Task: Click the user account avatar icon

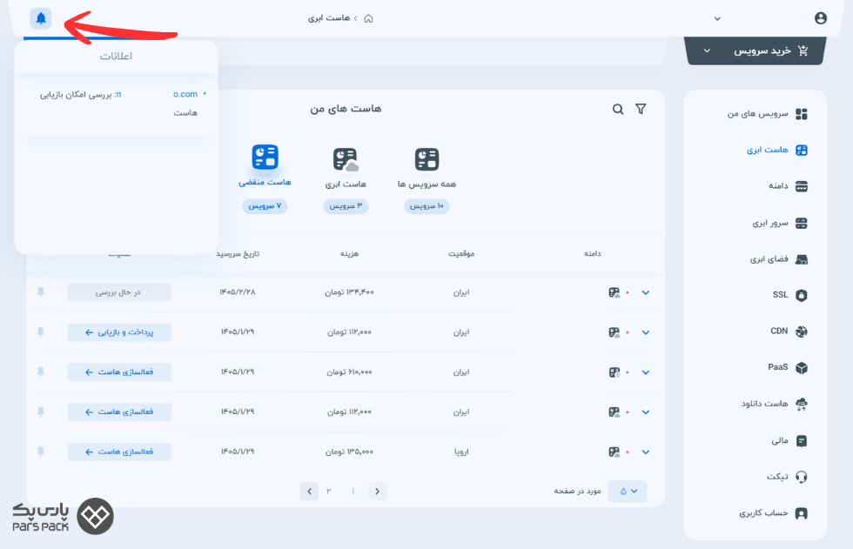Action: (820, 18)
